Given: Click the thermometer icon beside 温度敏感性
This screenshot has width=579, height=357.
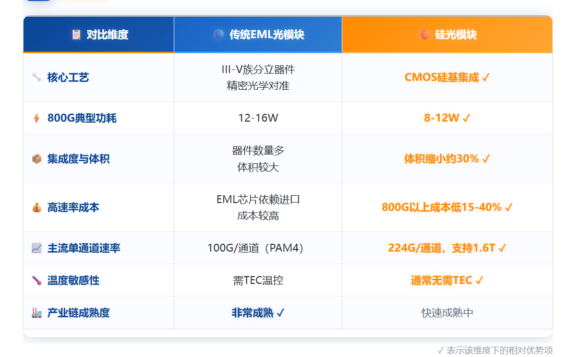Looking at the screenshot, I should (x=37, y=280).
